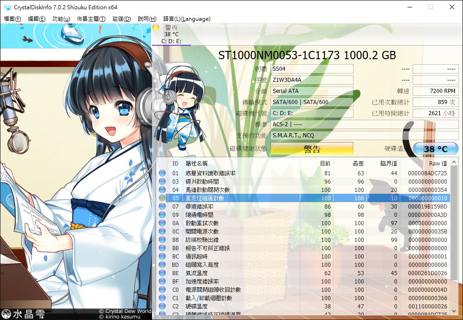Click the CrystalDiskInfo title bar app icon
The width and height of the screenshot is (463, 320).
tap(7, 7)
